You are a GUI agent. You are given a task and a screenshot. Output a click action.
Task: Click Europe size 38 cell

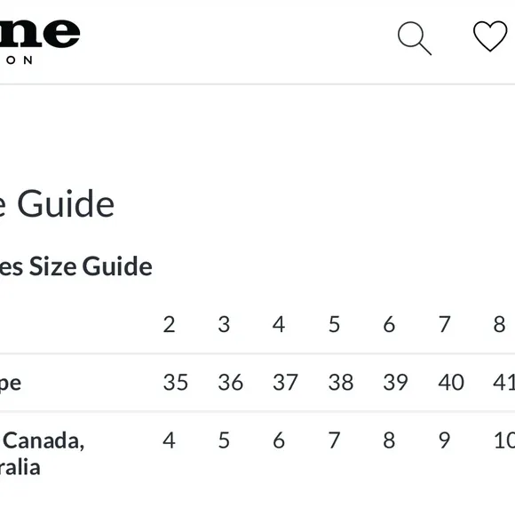point(341,383)
